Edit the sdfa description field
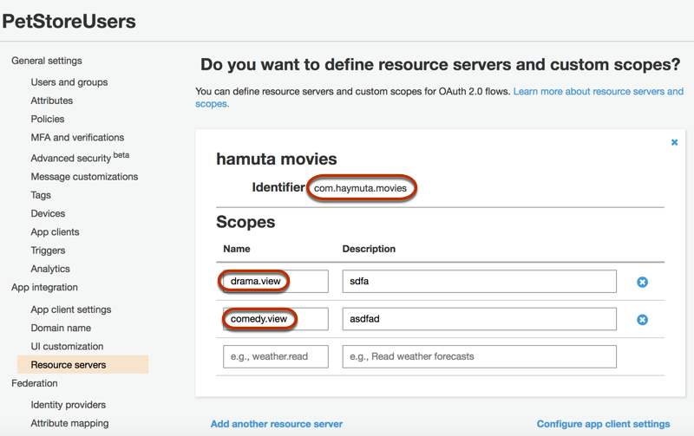Image resolution: width=694 pixels, height=436 pixels. [479, 282]
